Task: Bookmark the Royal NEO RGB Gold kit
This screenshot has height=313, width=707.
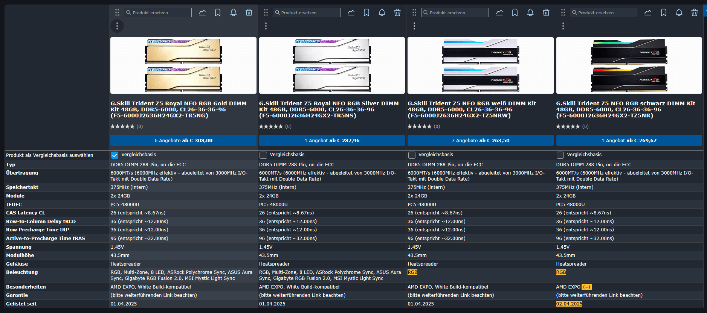Action: [x=218, y=12]
